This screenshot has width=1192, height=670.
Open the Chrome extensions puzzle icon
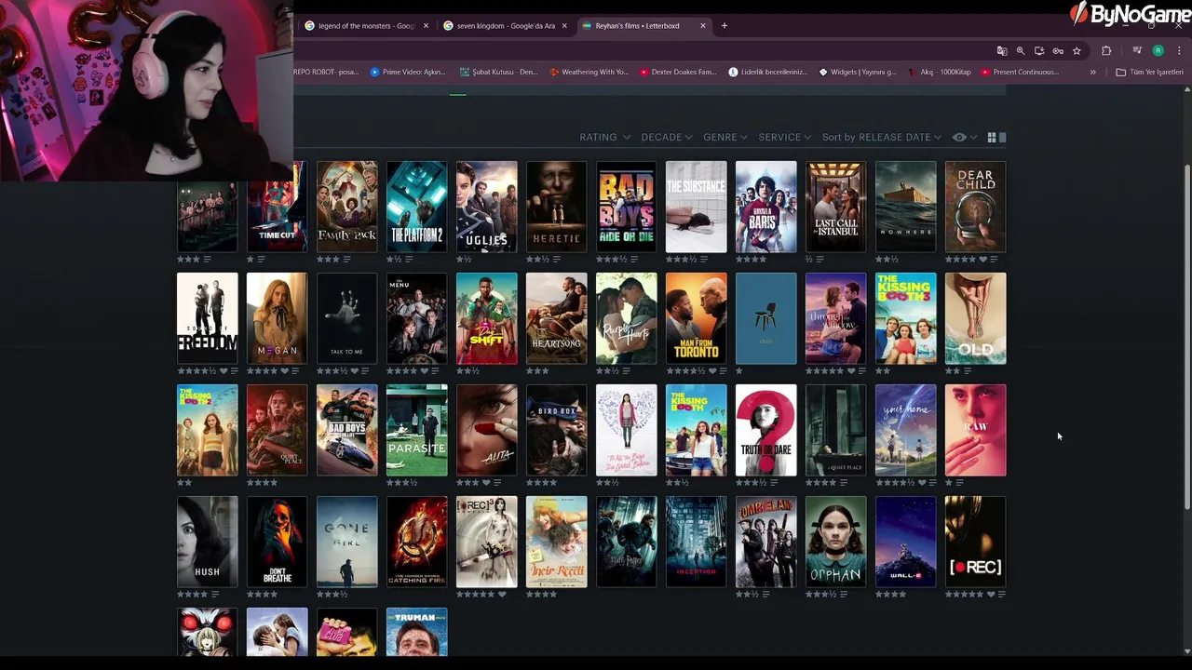pyautogui.click(x=1106, y=51)
